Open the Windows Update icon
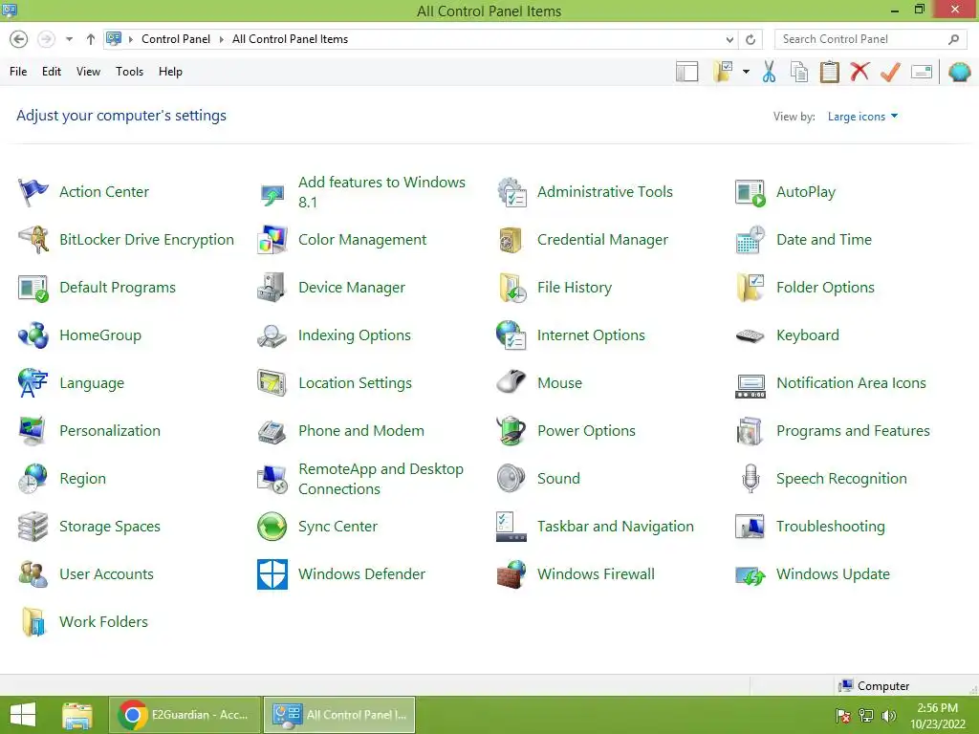 click(751, 574)
